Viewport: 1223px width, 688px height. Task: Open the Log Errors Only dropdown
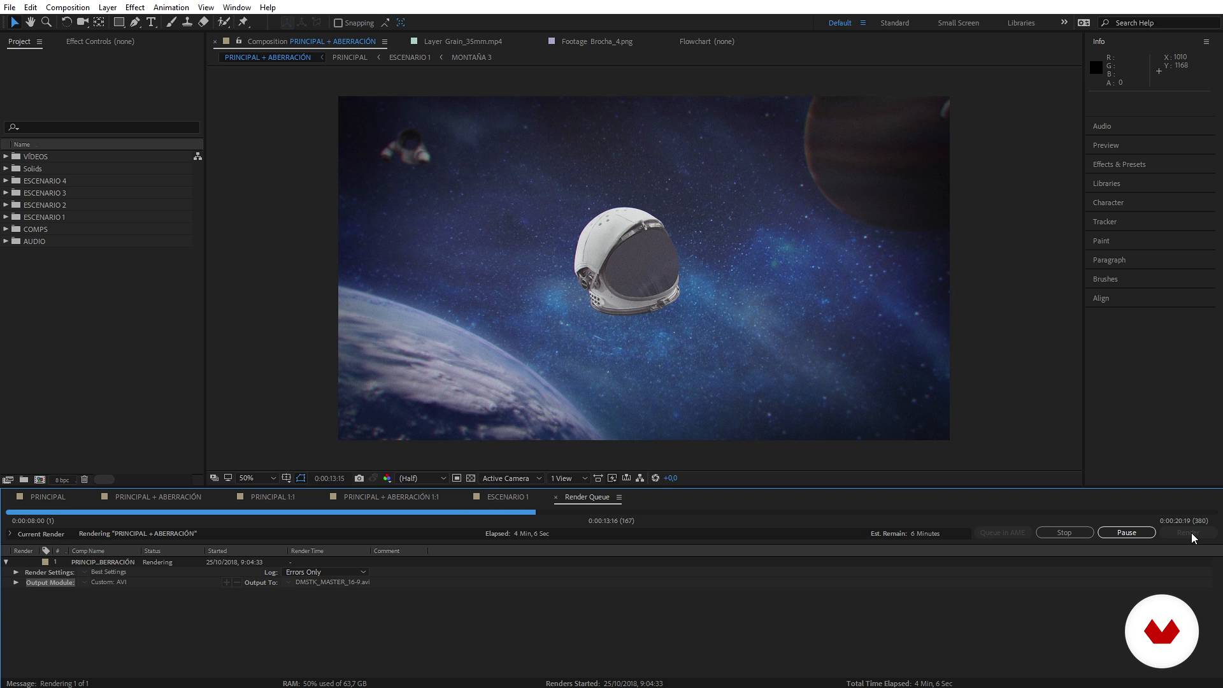tap(325, 572)
